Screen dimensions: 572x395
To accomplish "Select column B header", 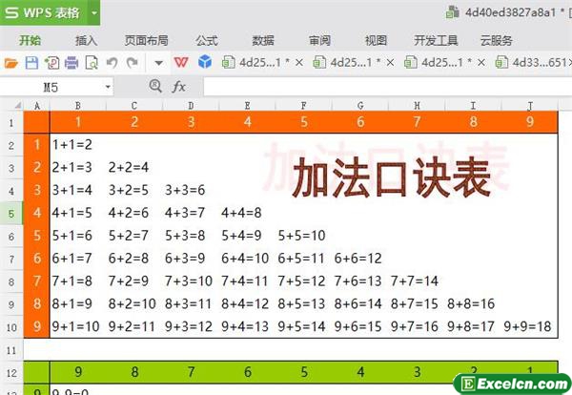I will 78,106.
